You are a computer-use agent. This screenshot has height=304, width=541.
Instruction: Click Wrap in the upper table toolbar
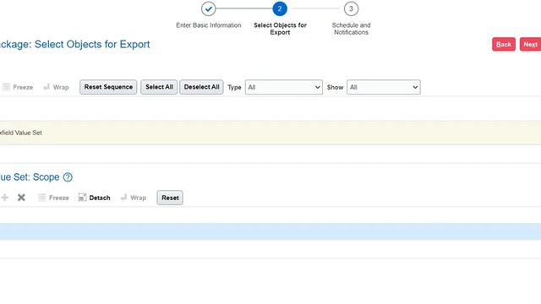(56, 87)
